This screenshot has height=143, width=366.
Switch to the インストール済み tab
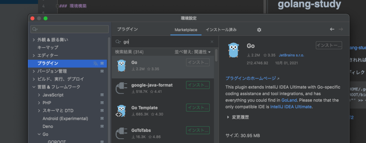[221, 30]
